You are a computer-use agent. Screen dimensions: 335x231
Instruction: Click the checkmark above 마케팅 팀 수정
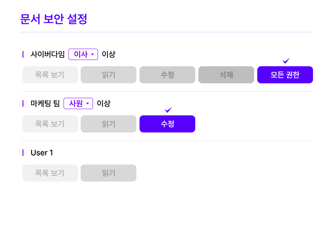pos(168,110)
